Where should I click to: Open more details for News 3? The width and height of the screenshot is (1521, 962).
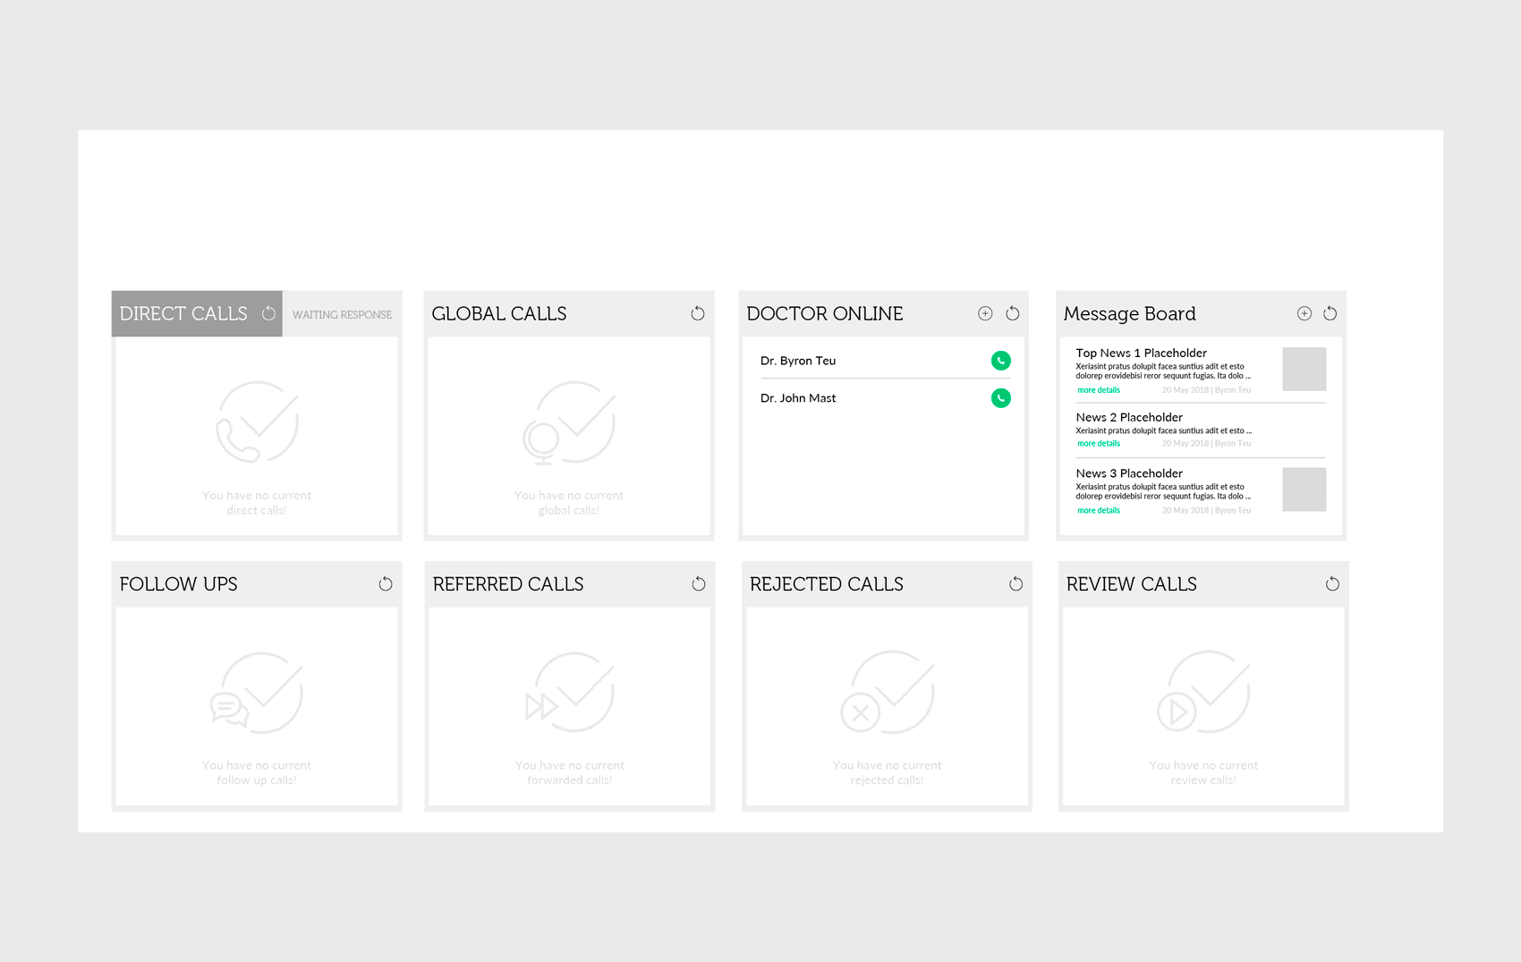coord(1098,511)
